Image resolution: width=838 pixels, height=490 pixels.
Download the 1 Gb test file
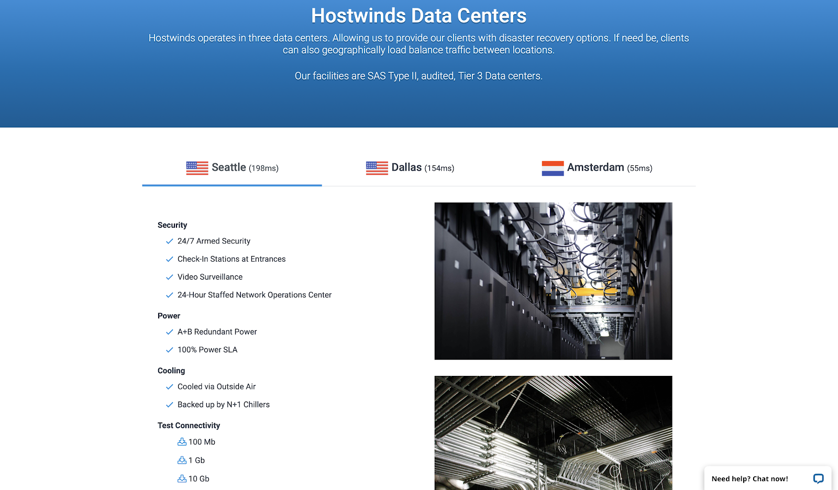coord(191,460)
